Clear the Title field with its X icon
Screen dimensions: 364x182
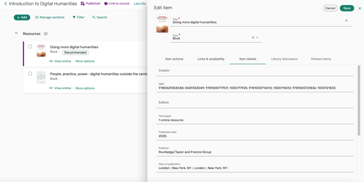tap(346, 21)
